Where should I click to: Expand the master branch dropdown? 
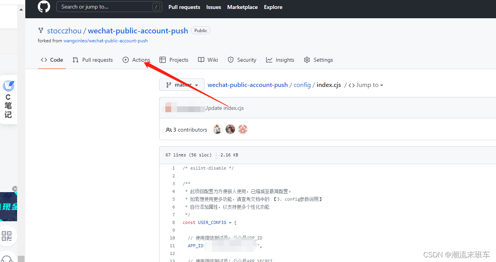tap(182, 85)
